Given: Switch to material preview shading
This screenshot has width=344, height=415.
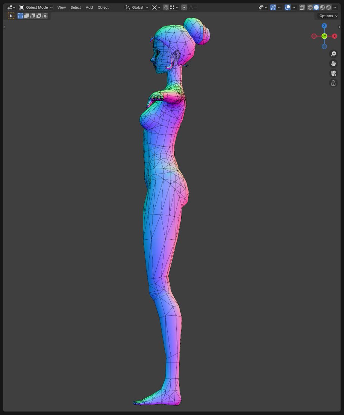Looking at the screenshot, I should [x=323, y=7].
